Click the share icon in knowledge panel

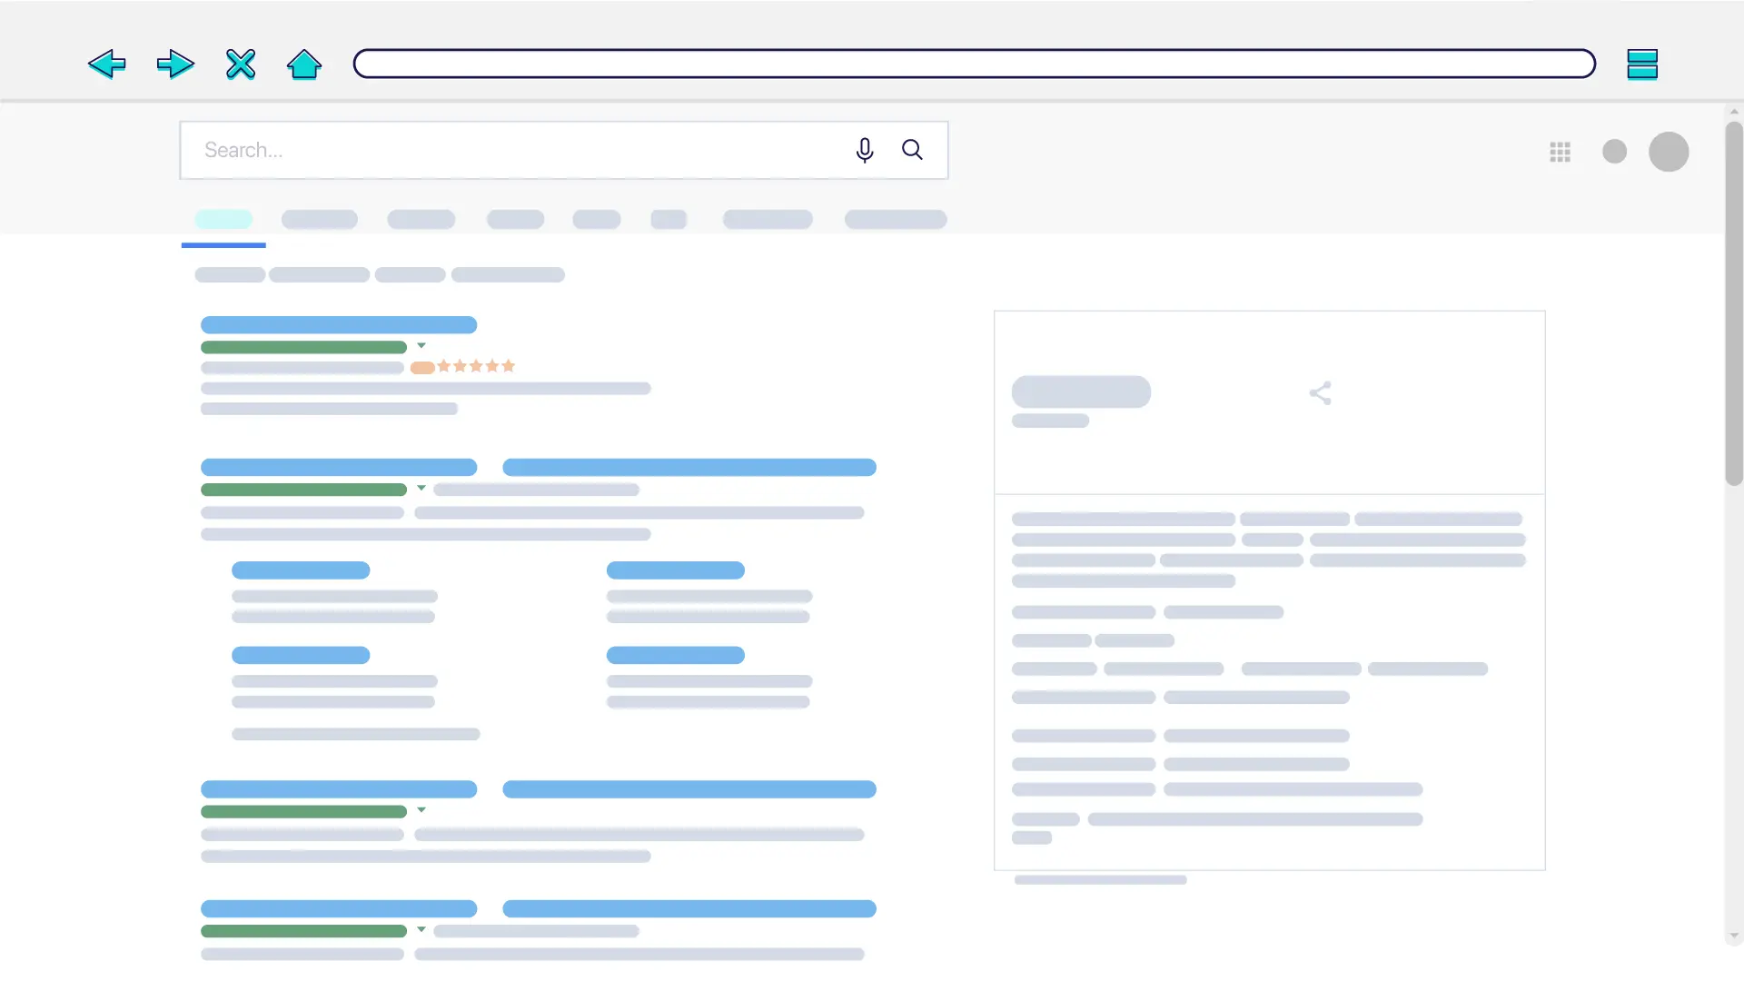tap(1321, 393)
